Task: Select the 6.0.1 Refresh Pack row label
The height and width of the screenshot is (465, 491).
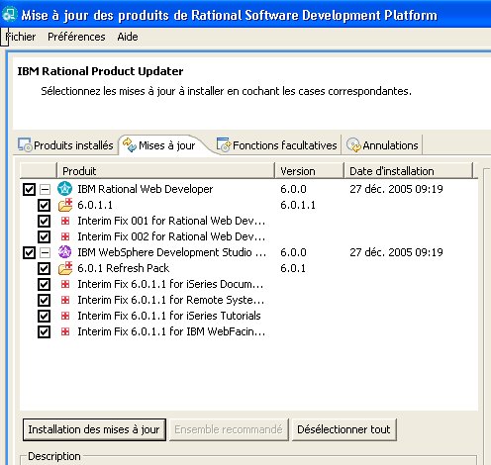Action: 124,268
